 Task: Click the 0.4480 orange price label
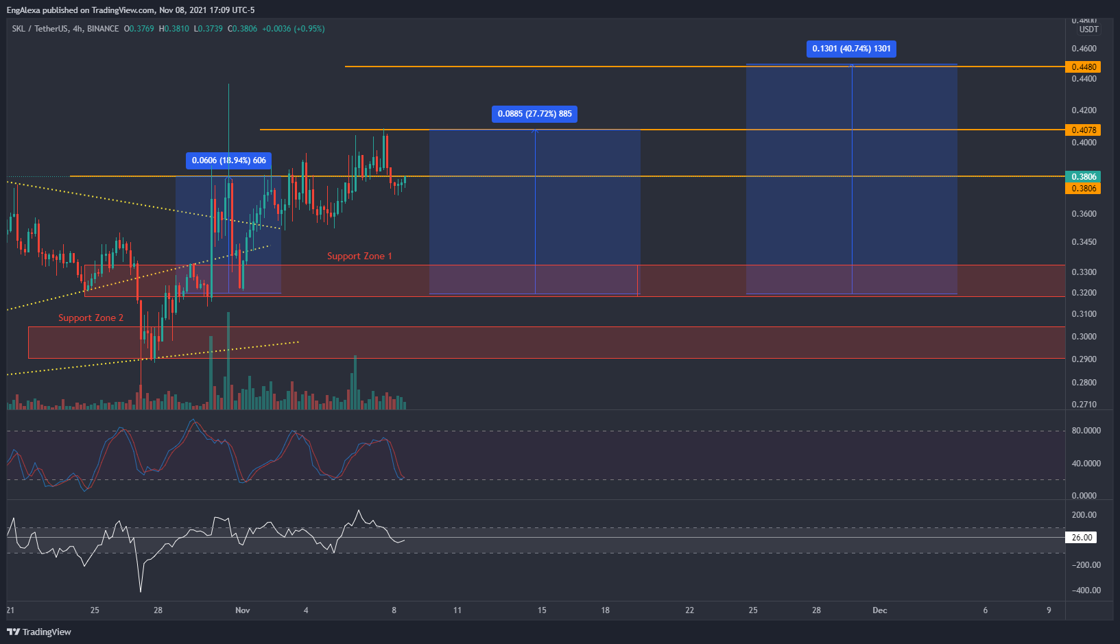tap(1083, 67)
